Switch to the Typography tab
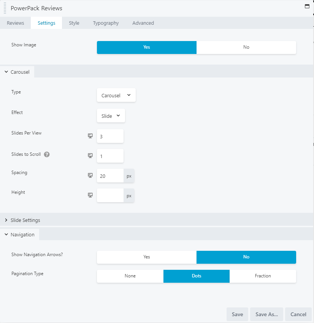 106,23
